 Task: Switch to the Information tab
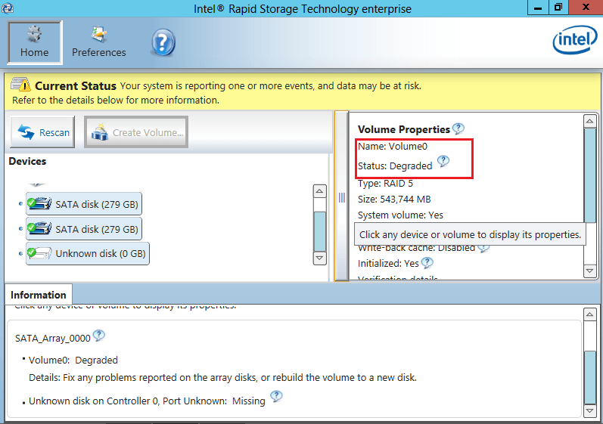[x=39, y=295]
